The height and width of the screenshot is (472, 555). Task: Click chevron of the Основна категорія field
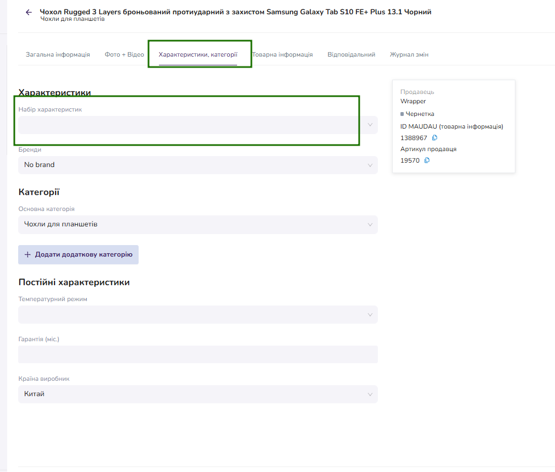click(x=370, y=225)
